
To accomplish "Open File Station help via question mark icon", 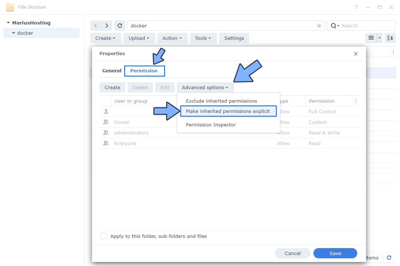I will pos(356,7).
